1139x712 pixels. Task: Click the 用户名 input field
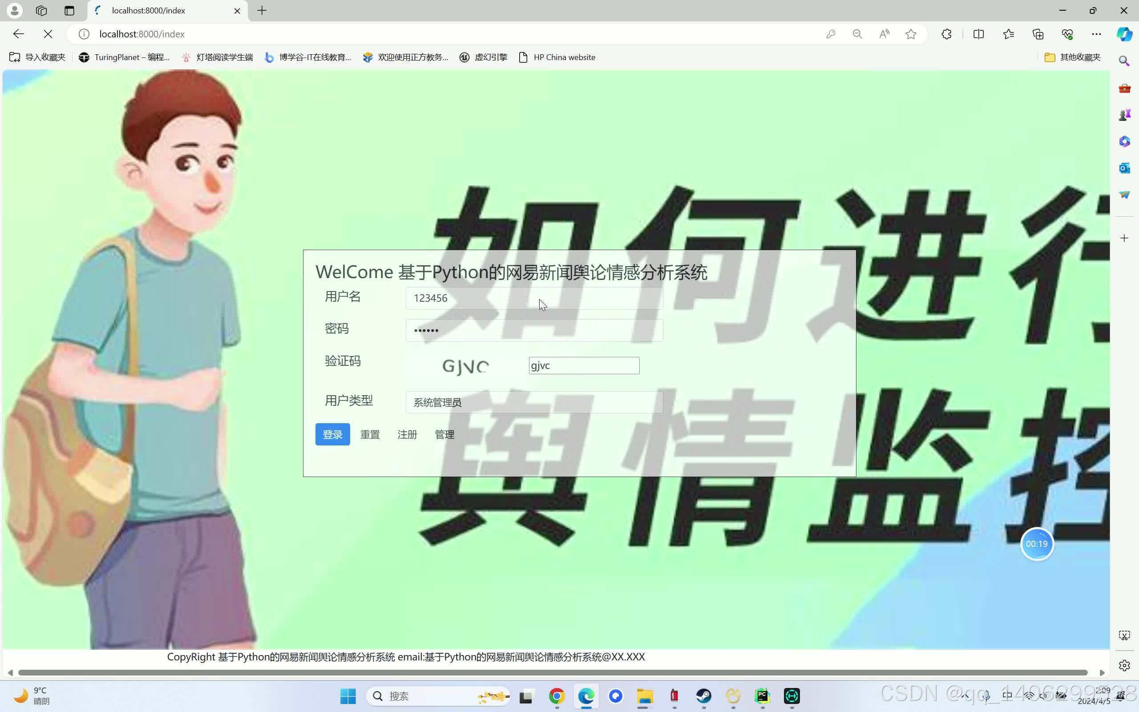click(x=534, y=298)
